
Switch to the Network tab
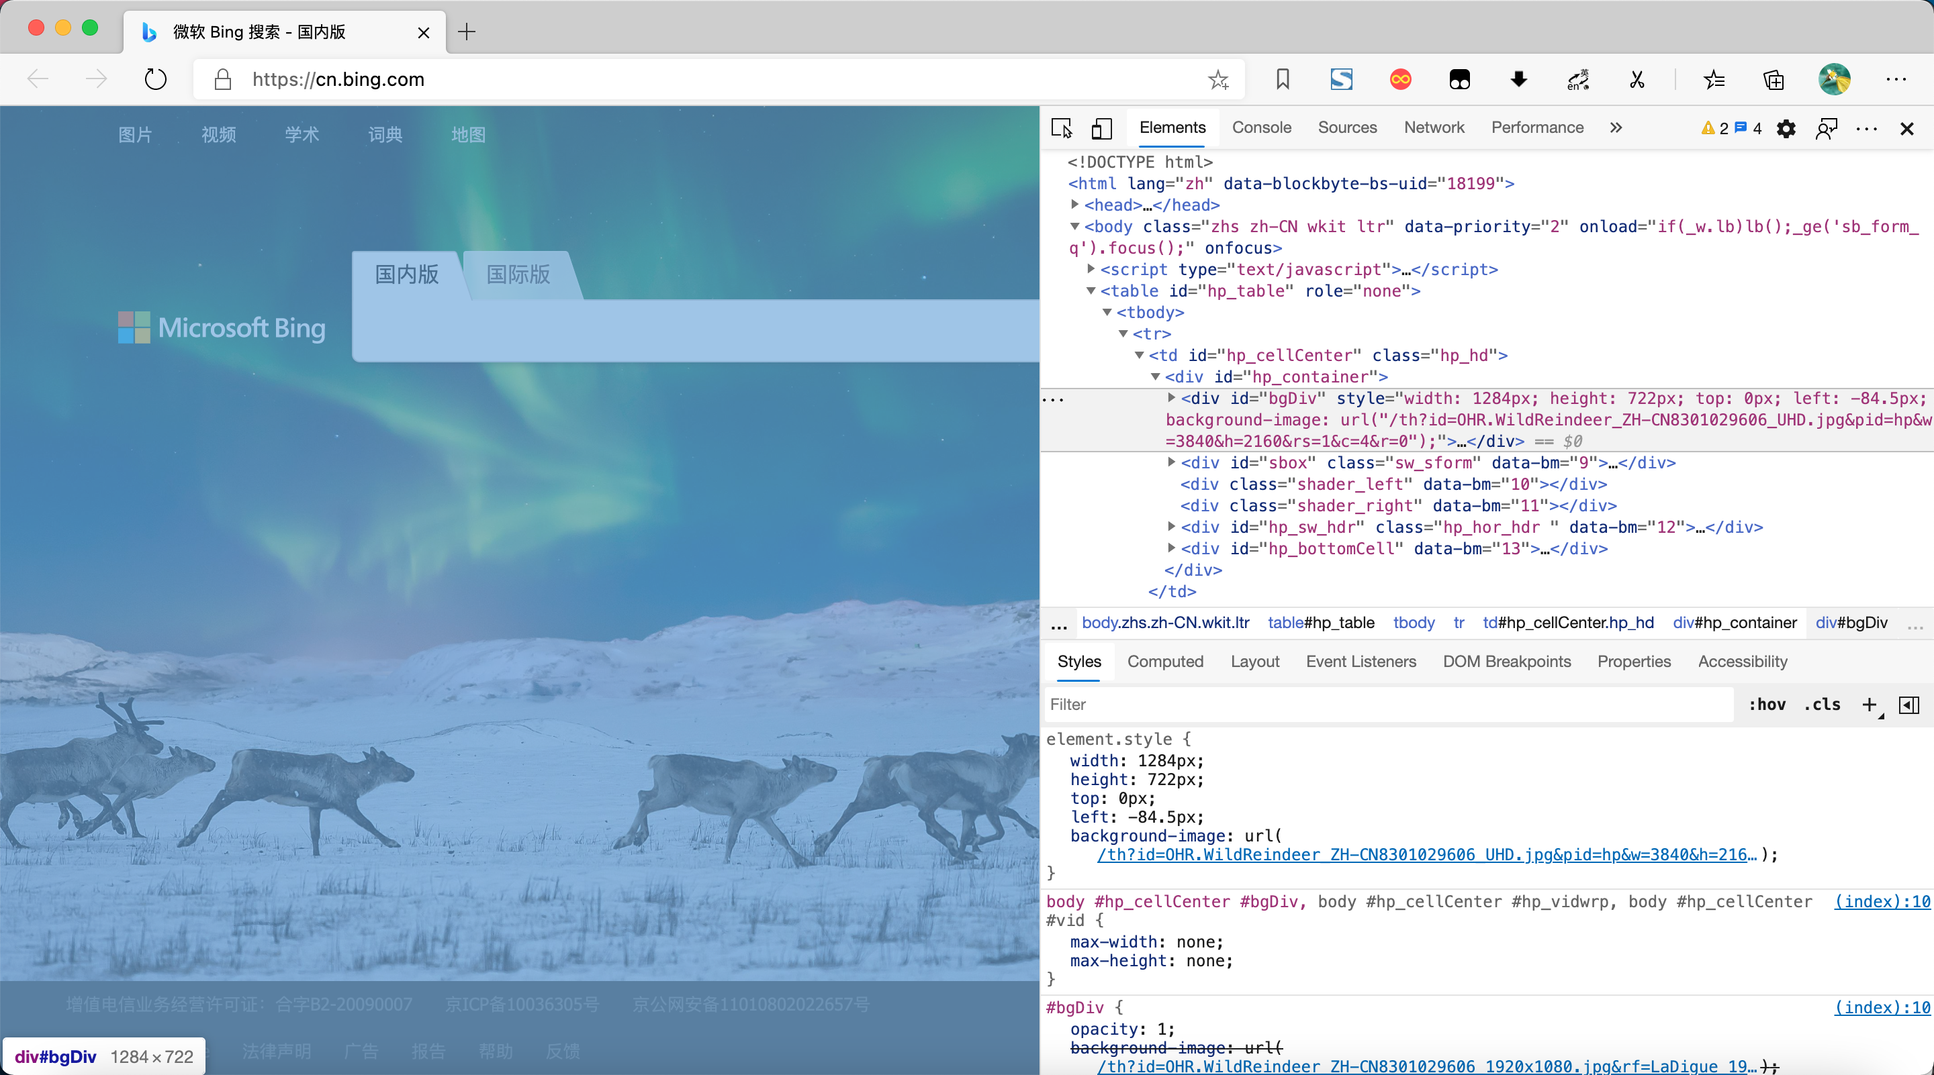pyautogui.click(x=1434, y=127)
